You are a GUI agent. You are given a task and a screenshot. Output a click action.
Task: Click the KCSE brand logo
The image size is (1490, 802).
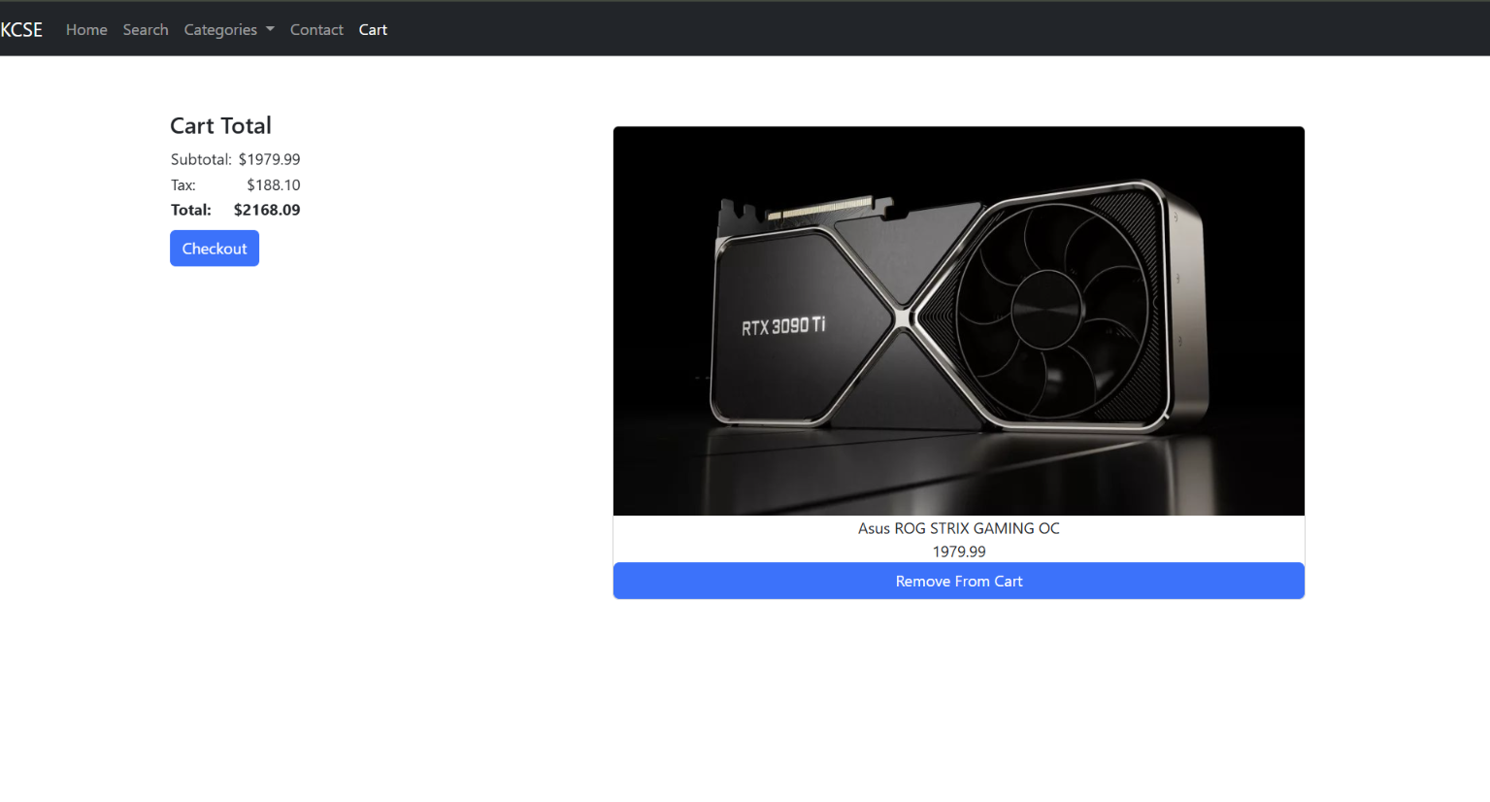tap(21, 30)
